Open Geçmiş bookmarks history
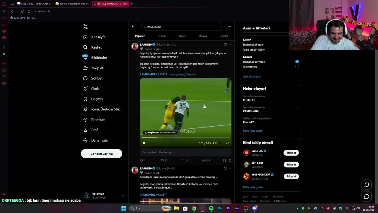 pyautogui.click(x=93, y=99)
